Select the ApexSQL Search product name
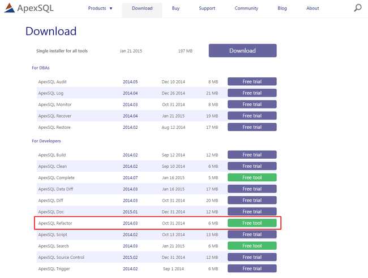Viewport: 368px width, 278px height. coord(54,246)
